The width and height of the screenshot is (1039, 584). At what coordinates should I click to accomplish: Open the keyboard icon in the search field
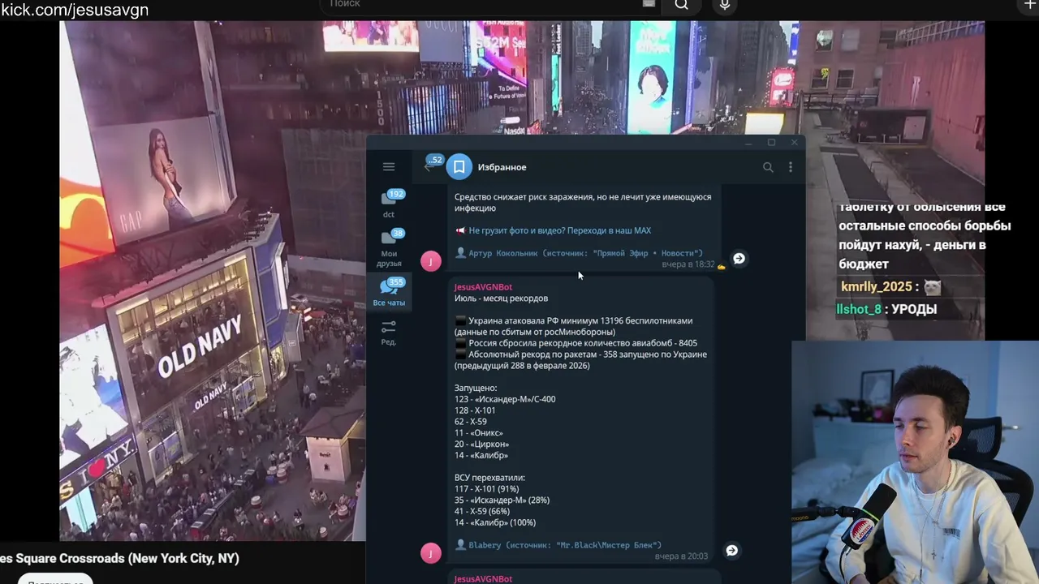[x=649, y=4]
